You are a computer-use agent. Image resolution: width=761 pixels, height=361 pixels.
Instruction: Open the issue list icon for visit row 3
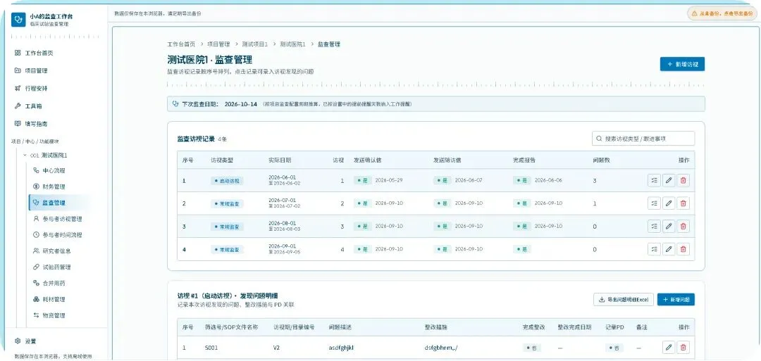(x=654, y=227)
